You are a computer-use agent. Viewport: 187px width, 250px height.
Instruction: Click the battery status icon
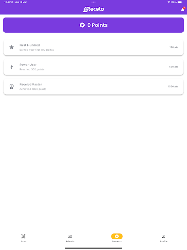tap(180, 2)
